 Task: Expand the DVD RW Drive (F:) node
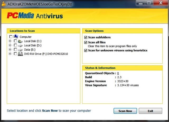[10, 54]
